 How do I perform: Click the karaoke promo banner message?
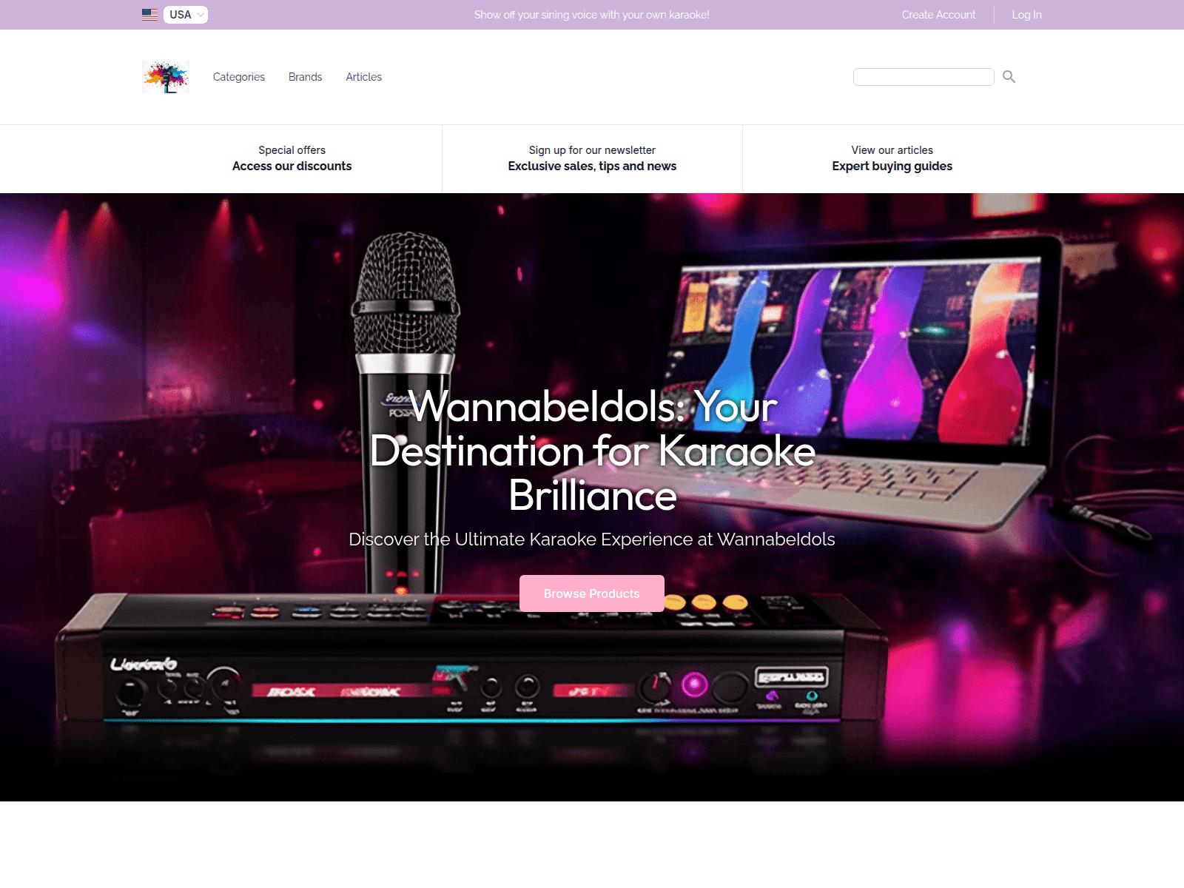coord(591,14)
